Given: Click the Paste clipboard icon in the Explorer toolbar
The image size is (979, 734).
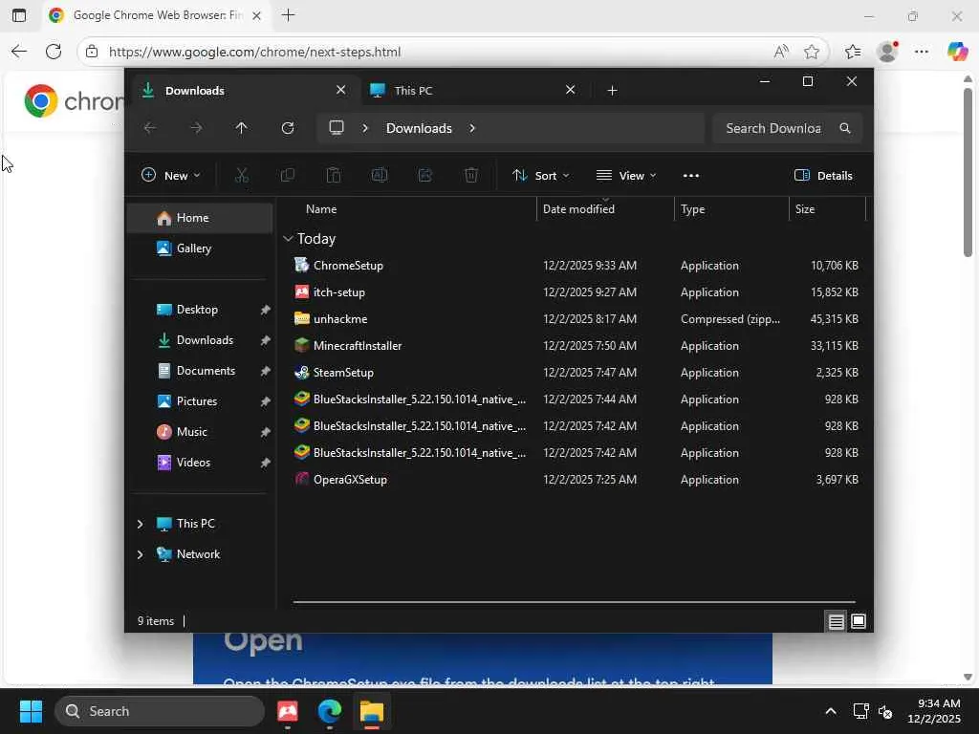Looking at the screenshot, I should [334, 176].
